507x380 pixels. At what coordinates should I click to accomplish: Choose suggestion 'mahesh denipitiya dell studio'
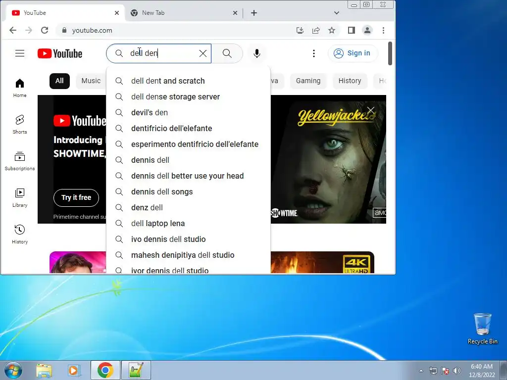[188, 255]
